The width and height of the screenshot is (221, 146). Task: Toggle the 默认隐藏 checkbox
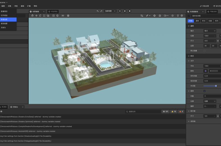(x=204, y=51)
